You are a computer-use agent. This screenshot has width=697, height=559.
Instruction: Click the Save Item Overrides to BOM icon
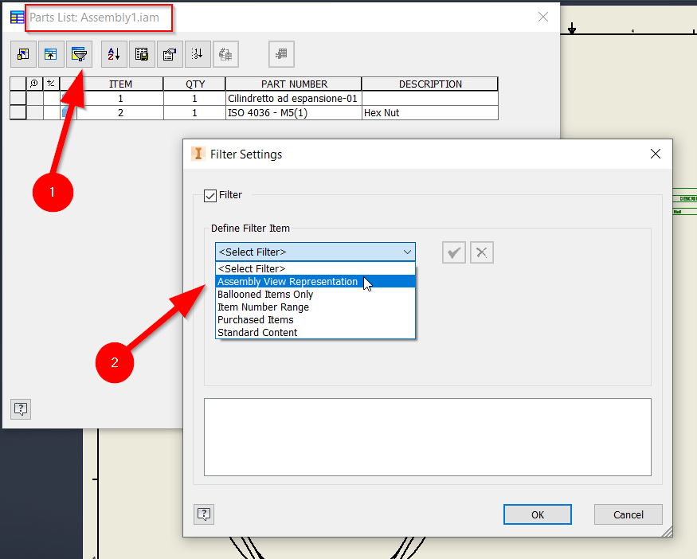coord(226,53)
